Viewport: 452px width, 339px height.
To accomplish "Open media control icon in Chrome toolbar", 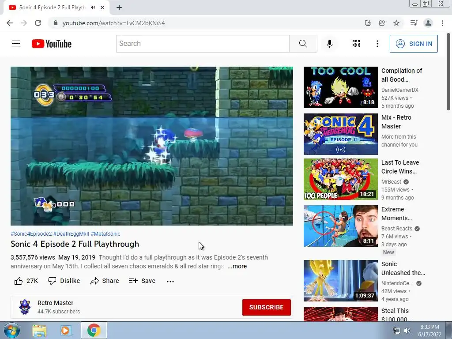I will coord(414,23).
